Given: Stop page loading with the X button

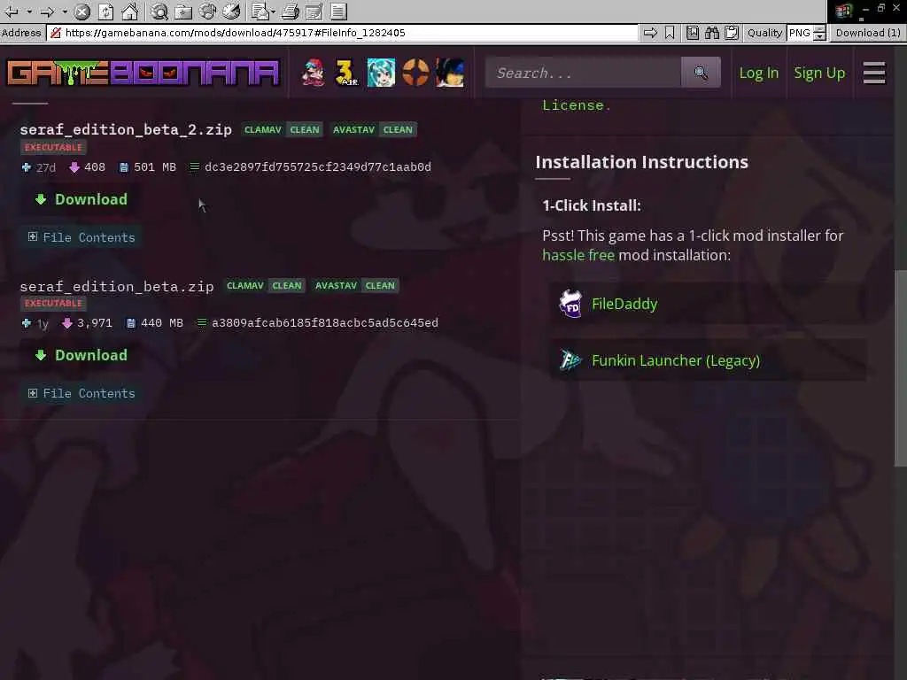Looking at the screenshot, I should point(82,11).
